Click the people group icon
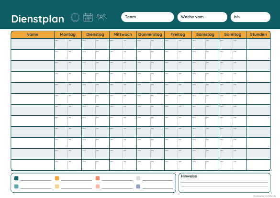The width and height of the screenshot is (280, 198). (101, 17)
